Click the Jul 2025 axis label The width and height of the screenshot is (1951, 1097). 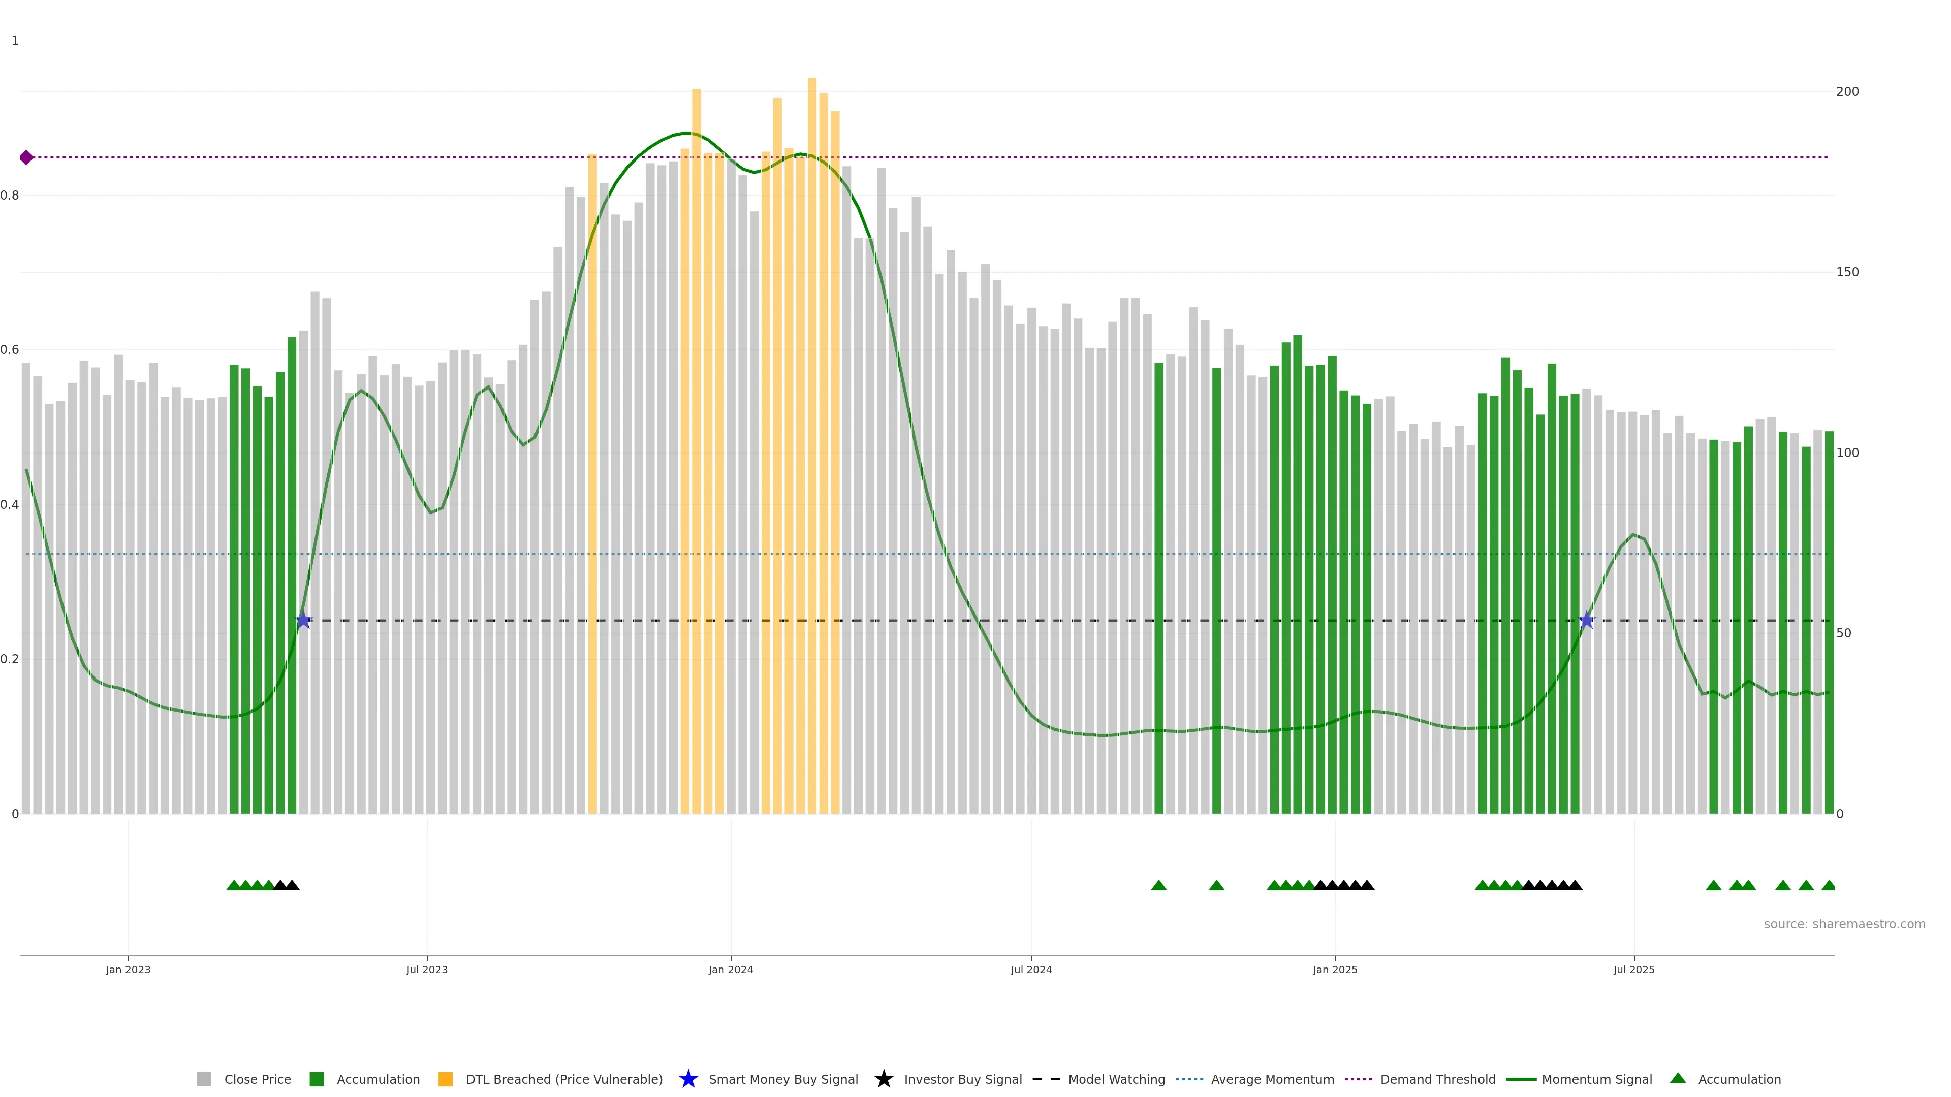[x=1633, y=969]
